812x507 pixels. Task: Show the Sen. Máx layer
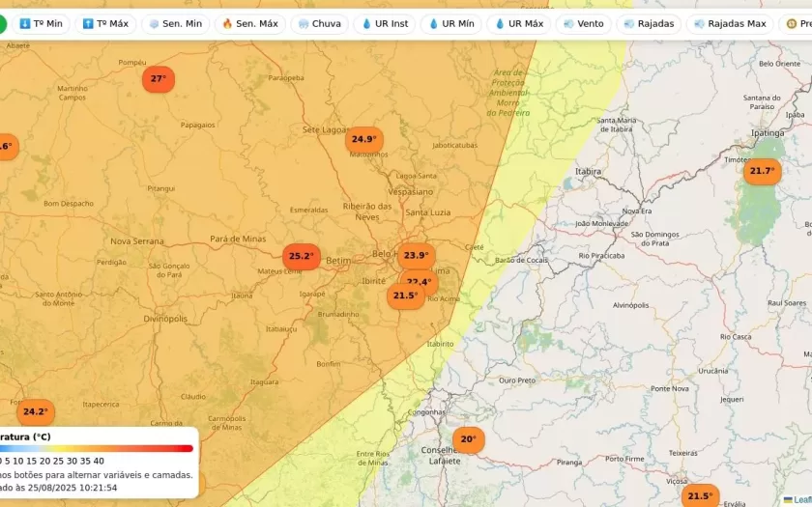[249, 24]
